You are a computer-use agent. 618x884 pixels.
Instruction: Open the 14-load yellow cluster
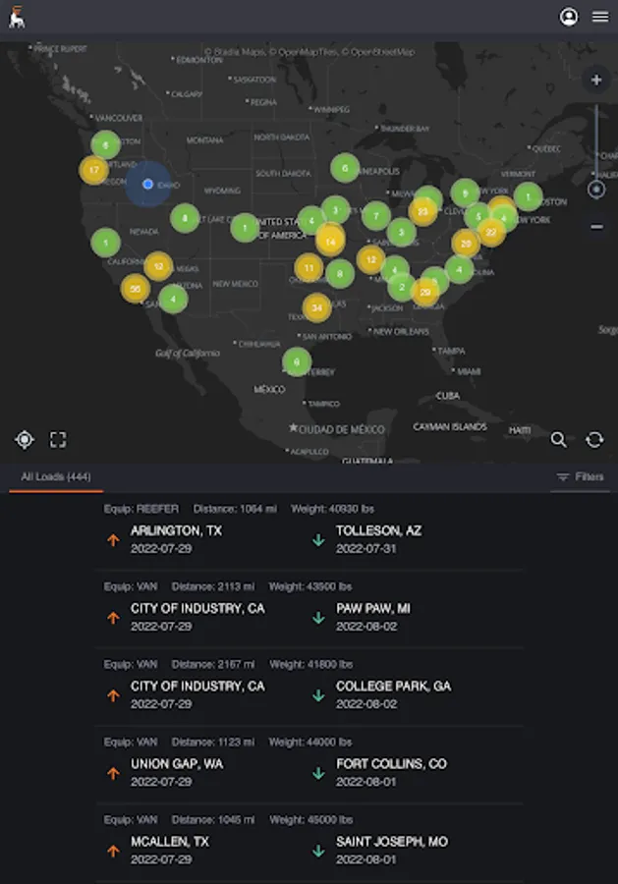point(330,242)
